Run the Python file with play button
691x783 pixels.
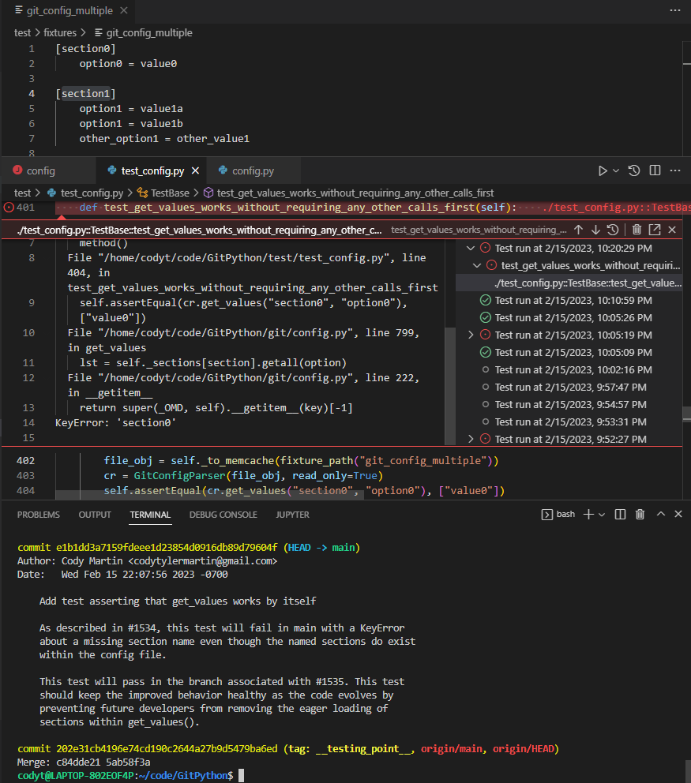point(603,170)
